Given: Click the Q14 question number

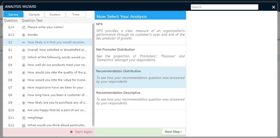Looking at the screenshot, I should (x=11, y=27).
